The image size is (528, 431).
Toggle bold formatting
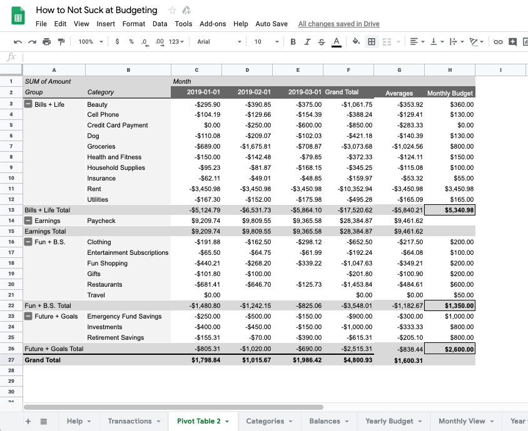click(x=293, y=42)
